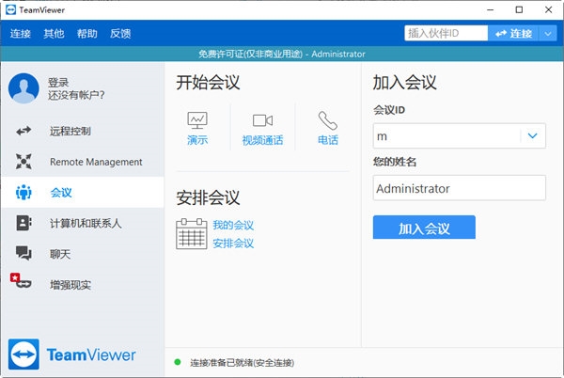
Task: Click the green connection status indicator
Action: pyautogui.click(x=178, y=362)
